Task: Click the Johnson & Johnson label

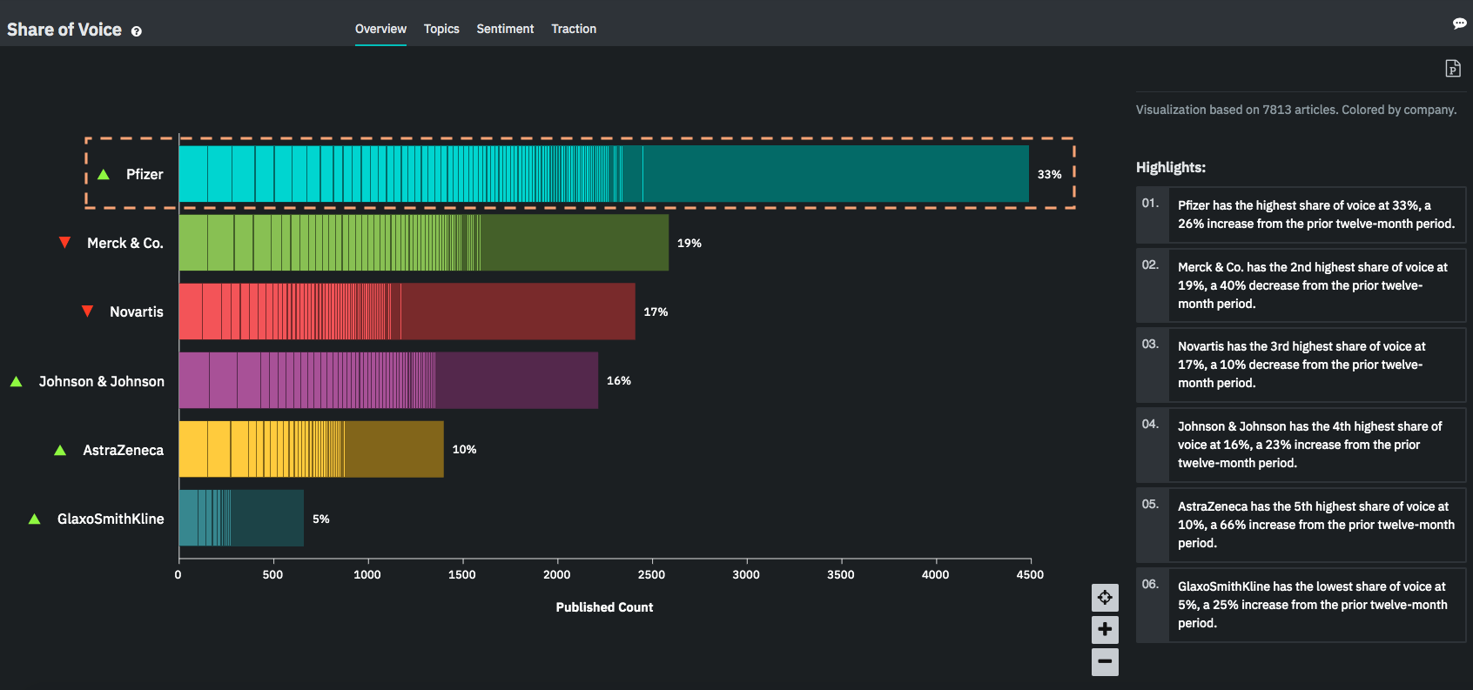Action: pos(102,381)
